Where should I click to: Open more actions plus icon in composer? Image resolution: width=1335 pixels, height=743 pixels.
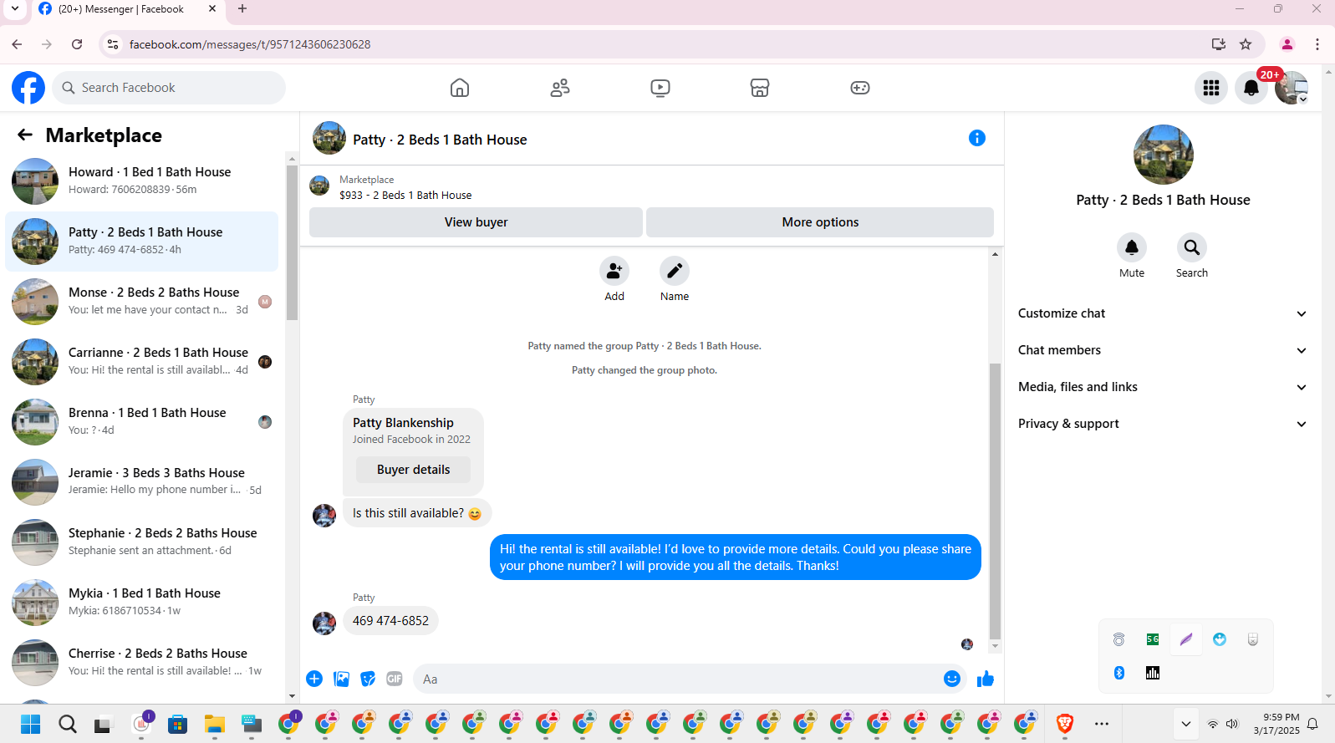click(x=314, y=679)
